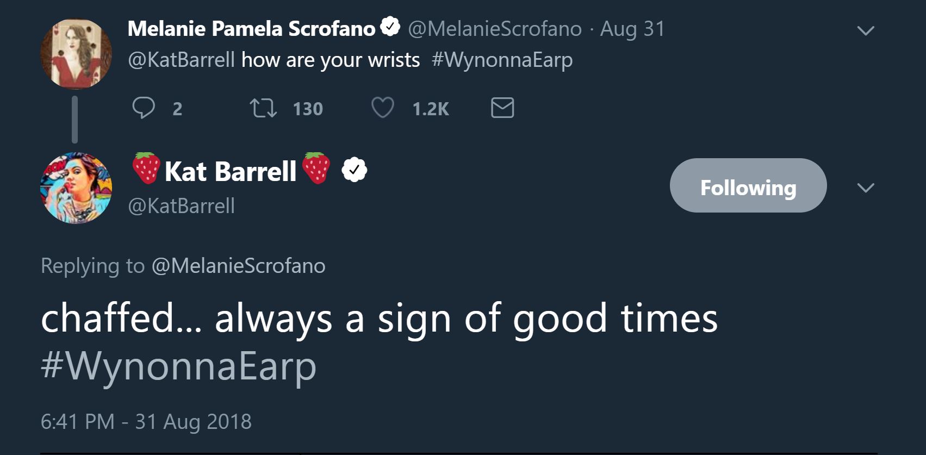Click @MelanieScrofano in the Replying to line
Screen dimensions: 926x455
pos(238,266)
